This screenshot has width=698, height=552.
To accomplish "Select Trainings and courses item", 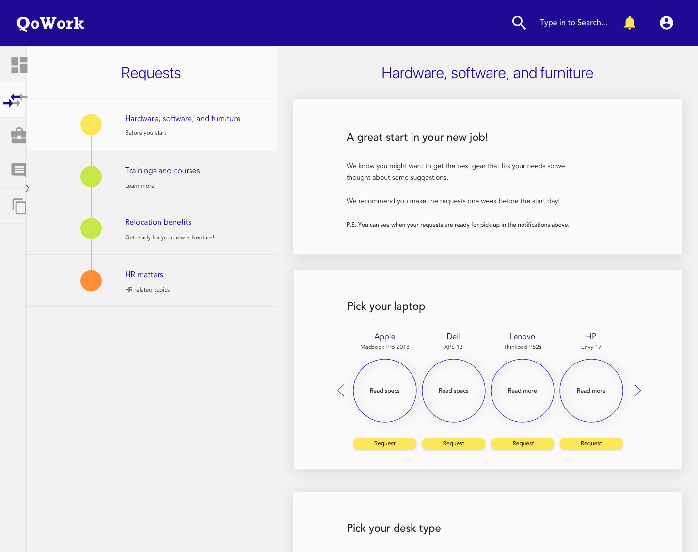I will (162, 171).
